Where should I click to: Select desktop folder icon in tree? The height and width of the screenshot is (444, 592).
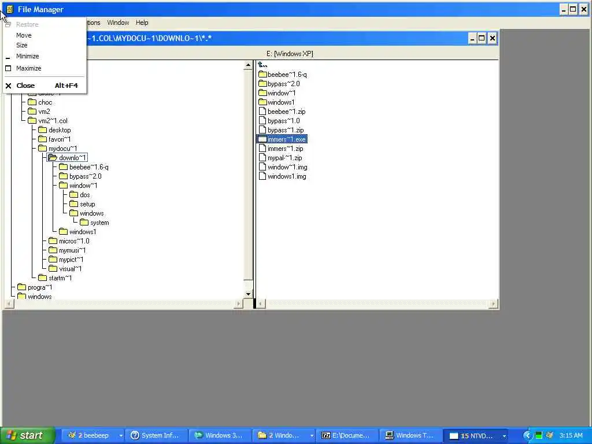pyautogui.click(x=43, y=130)
